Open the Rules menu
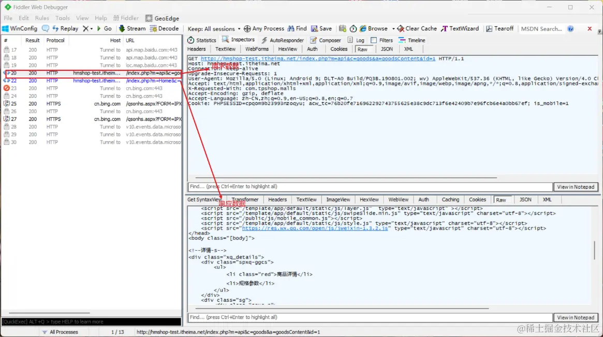 pos(42,18)
